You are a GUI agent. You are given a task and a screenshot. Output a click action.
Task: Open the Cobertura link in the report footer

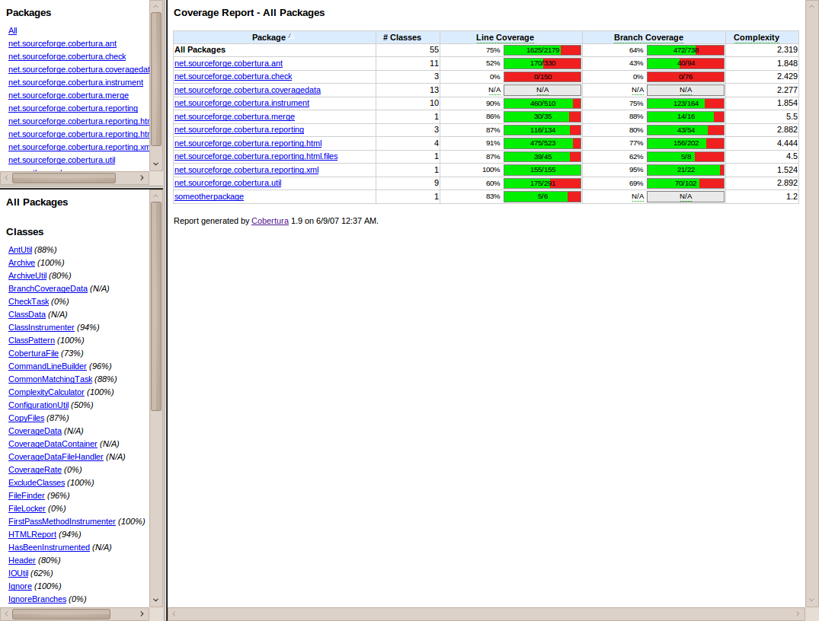(x=270, y=221)
